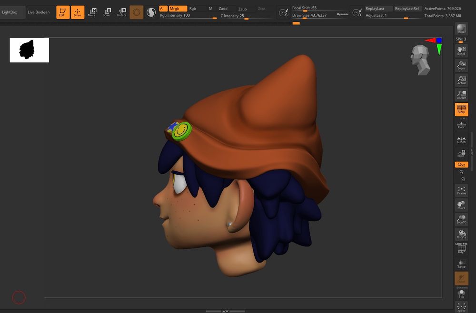Select the Zoom canvas tool
Image resolution: width=476 pixels, height=313 pixels.
coord(461,65)
